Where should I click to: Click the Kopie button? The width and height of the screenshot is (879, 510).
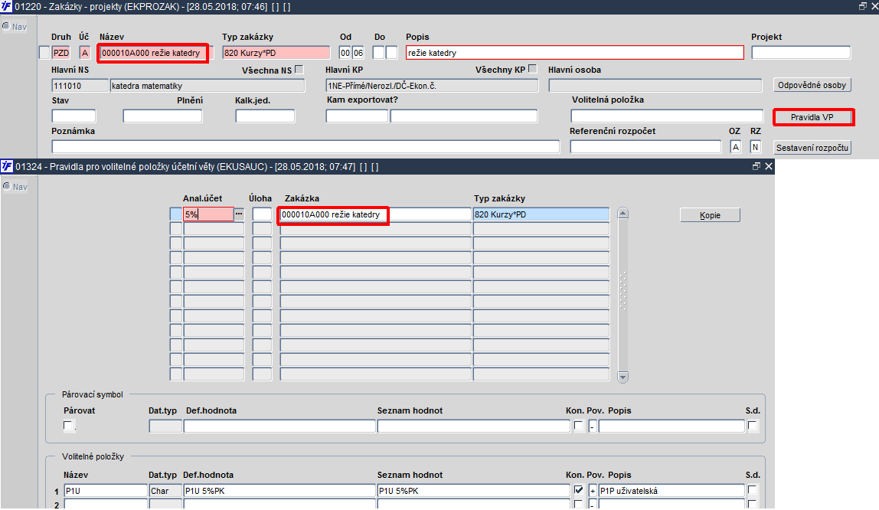710,215
